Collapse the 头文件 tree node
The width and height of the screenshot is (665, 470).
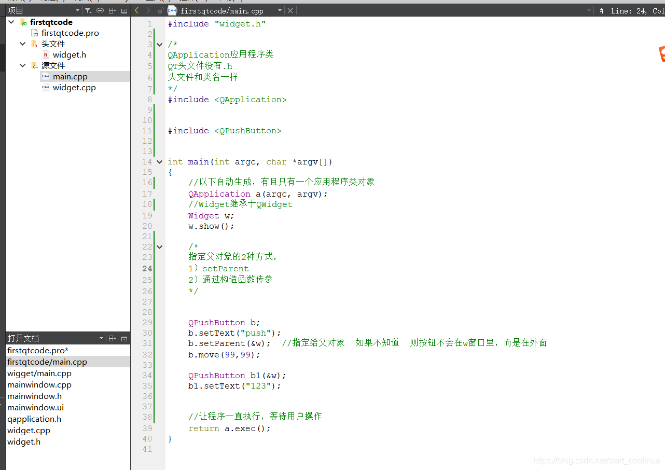pos(22,44)
